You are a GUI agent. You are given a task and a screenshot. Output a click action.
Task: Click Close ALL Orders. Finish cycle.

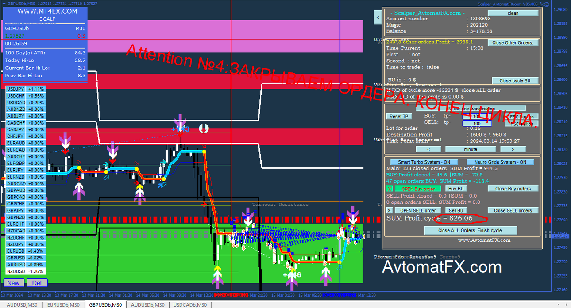471,230
